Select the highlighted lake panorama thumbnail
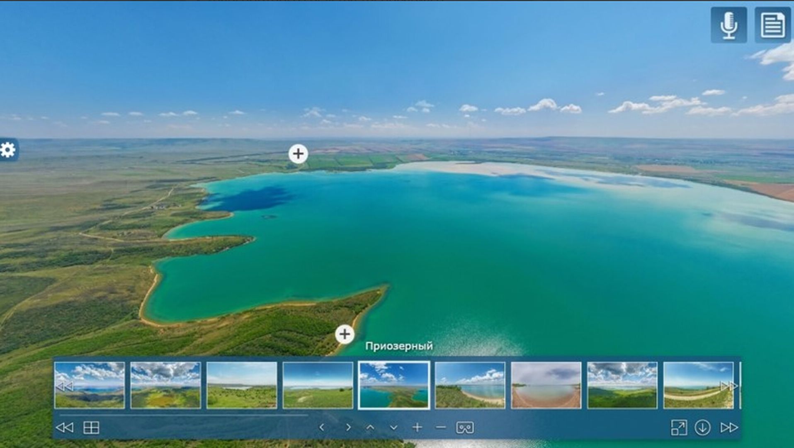Image resolution: width=794 pixels, height=448 pixels. 393,382
